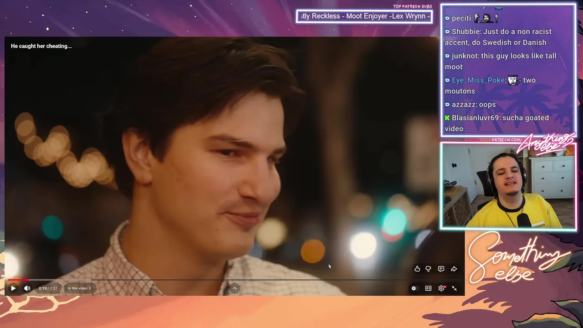Viewport: 583px width, 328px height.
Task: Click the Eye_Miss_Poke username in chat
Action: click(x=478, y=80)
